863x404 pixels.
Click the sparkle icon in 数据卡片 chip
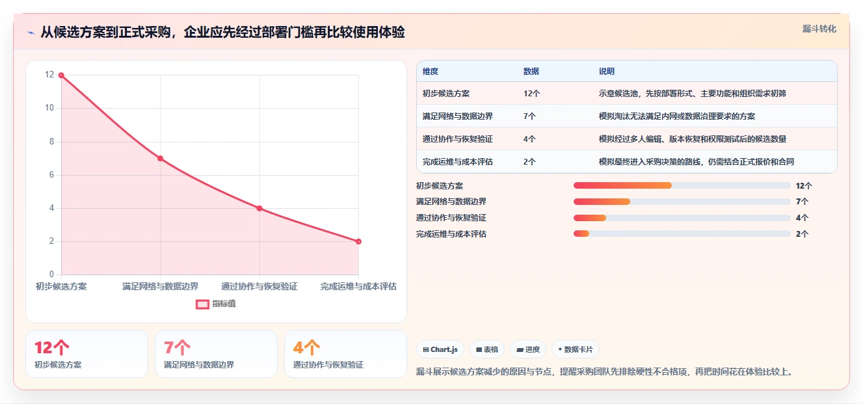tap(560, 349)
